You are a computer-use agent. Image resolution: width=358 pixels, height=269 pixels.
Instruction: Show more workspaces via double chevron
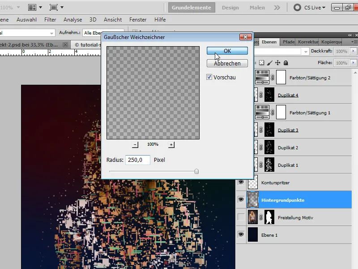click(277, 8)
